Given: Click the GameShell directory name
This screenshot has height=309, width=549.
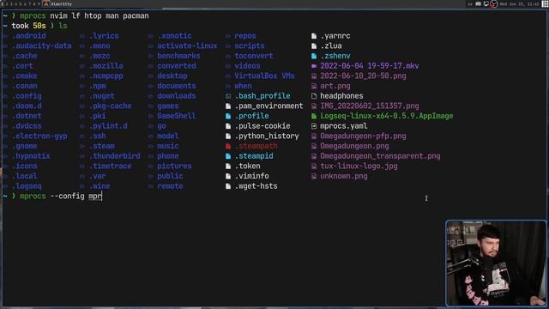Looking at the screenshot, I should tap(177, 116).
